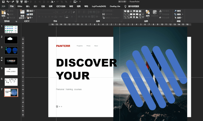Click the Programs nav text on slide
The image size is (203, 121).
click(80, 46)
